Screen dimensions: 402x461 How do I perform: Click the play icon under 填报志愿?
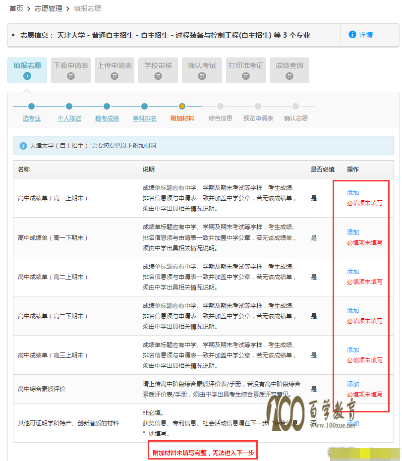pos(27,76)
